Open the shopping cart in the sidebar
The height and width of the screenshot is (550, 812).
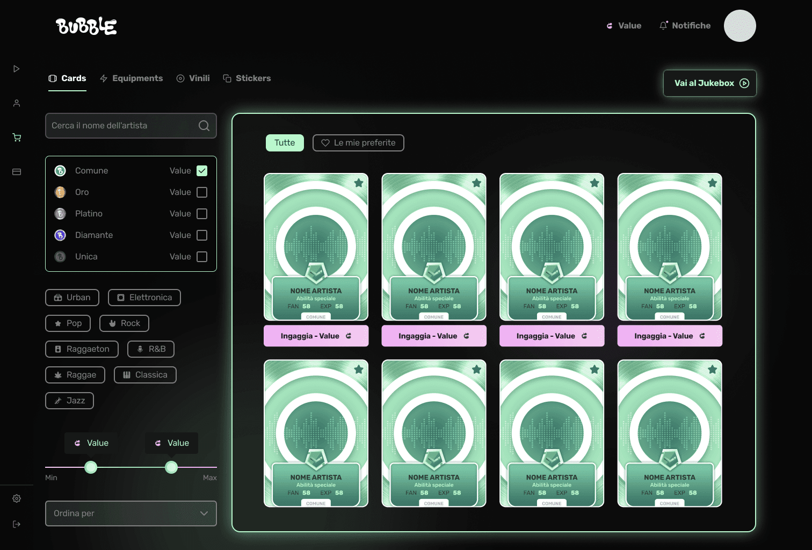[17, 137]
